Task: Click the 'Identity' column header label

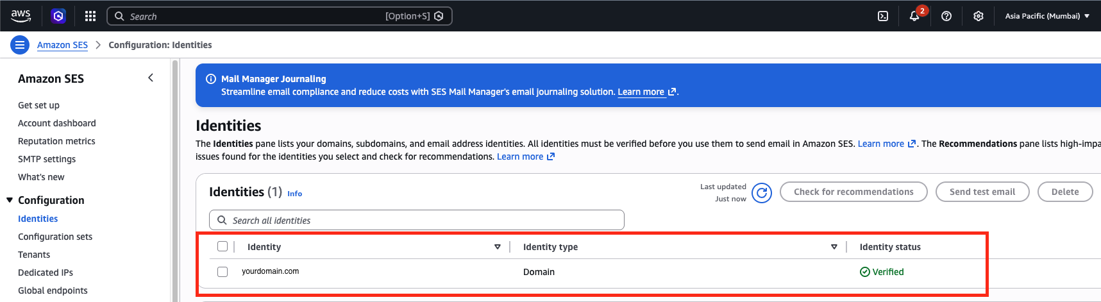Action: [264, 247]
